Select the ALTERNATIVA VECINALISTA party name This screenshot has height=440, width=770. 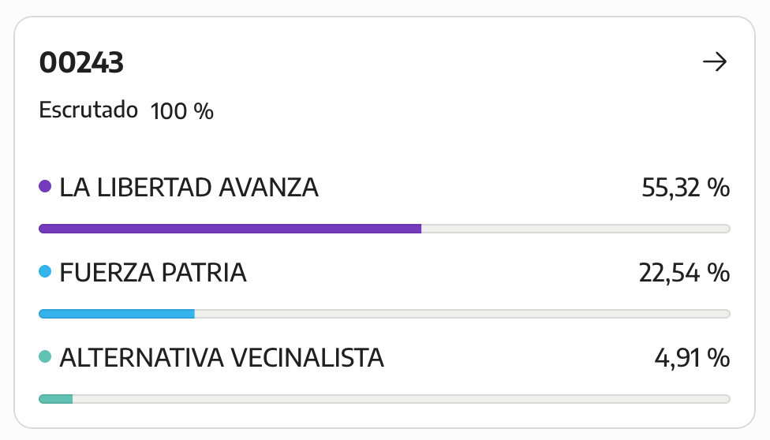222,357
